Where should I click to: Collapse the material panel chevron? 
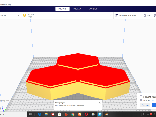(x=111, y=15)
